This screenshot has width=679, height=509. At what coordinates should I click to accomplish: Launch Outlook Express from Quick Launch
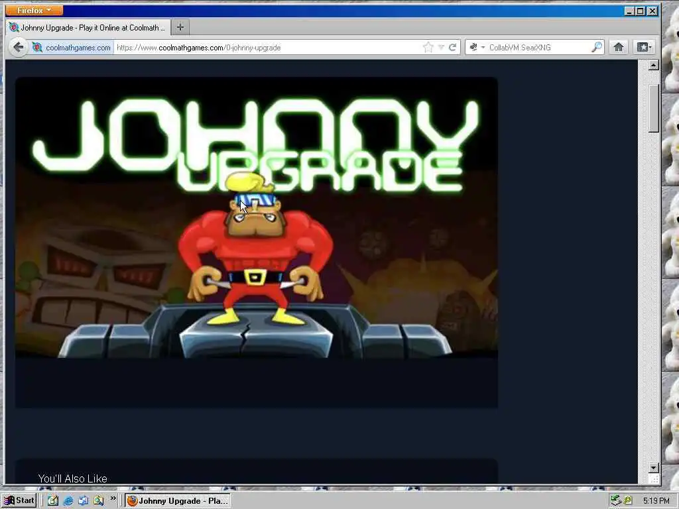(84, 501)
